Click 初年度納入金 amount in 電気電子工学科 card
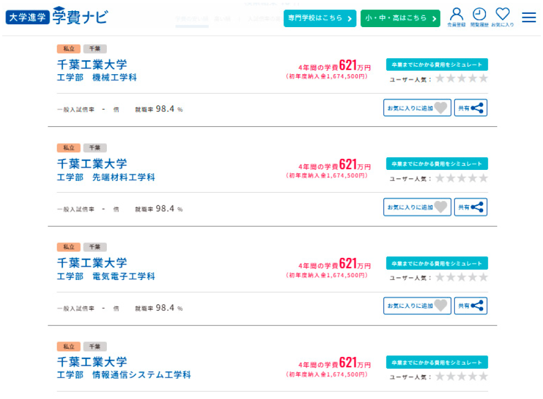 pyautogui.click(x=327, y=275)
